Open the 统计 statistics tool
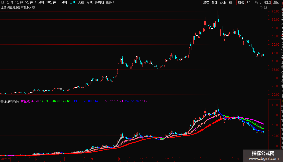Screen dimensions: 283x162 [232, 2]
